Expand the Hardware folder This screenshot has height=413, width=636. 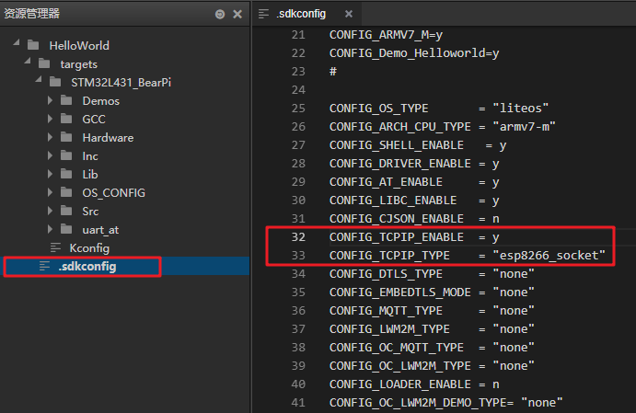(50, 137)
